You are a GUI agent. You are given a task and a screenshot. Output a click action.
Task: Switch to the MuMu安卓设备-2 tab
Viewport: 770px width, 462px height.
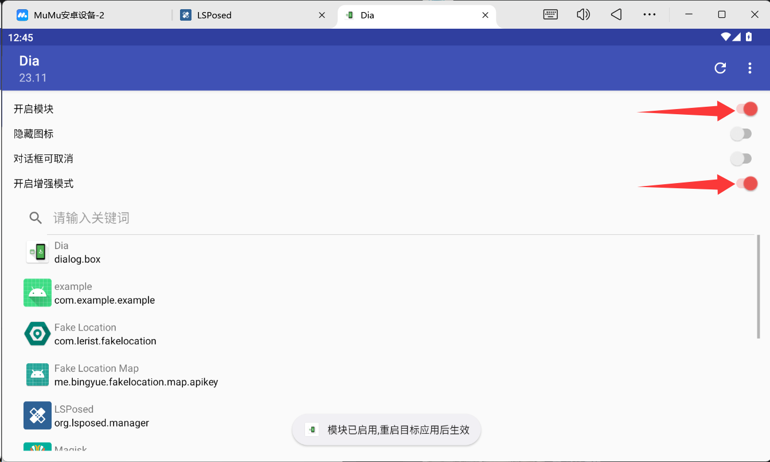pyautogui.click(x=86, y=15)
